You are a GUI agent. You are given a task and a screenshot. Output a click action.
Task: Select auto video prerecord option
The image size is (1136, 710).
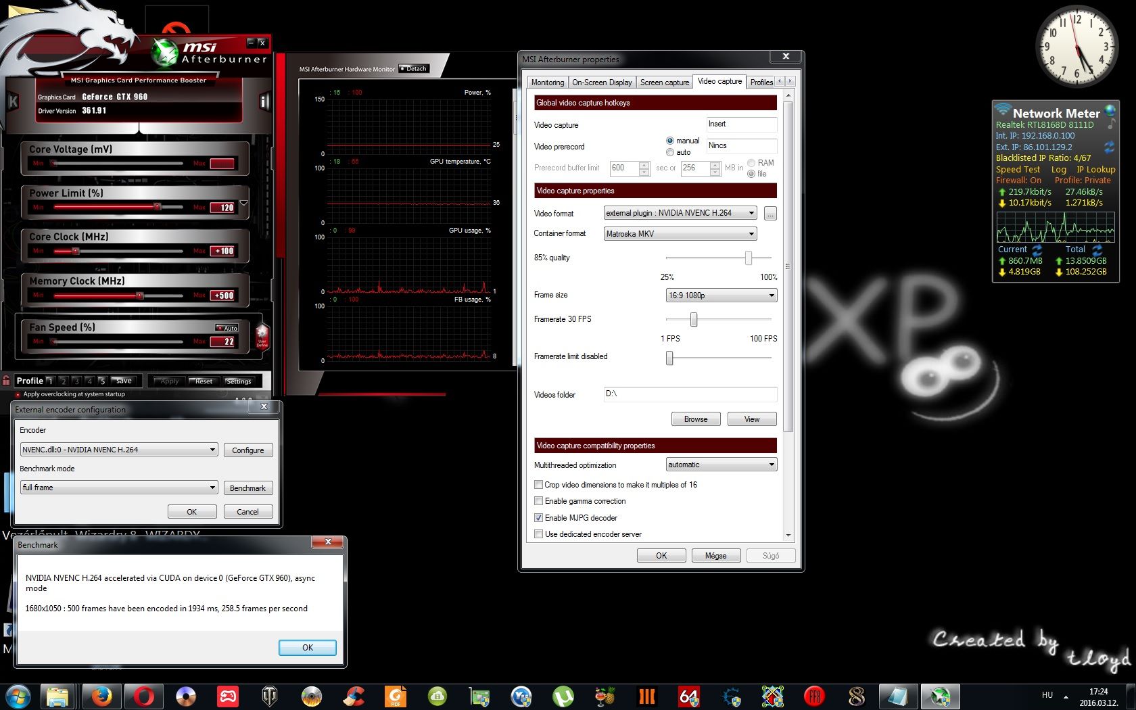[670, 152]
